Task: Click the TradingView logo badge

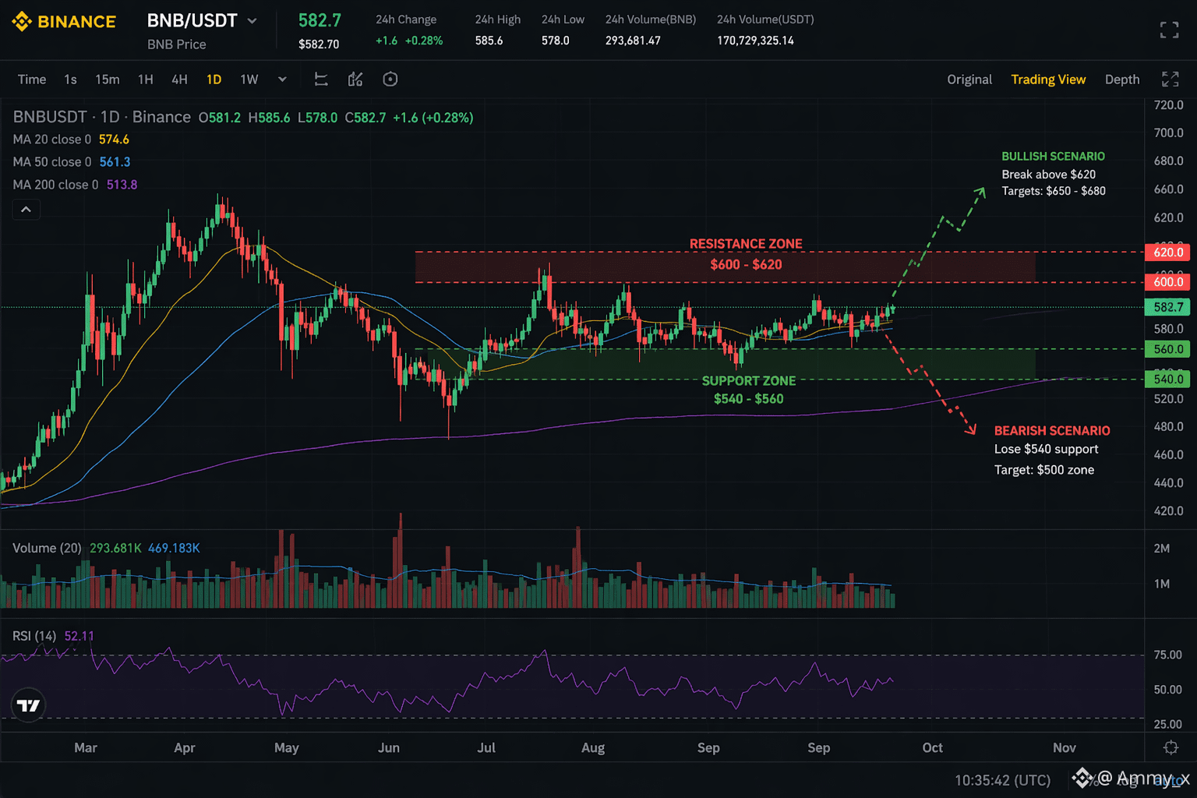Action: pyautogui.click(x=29, y=705)
